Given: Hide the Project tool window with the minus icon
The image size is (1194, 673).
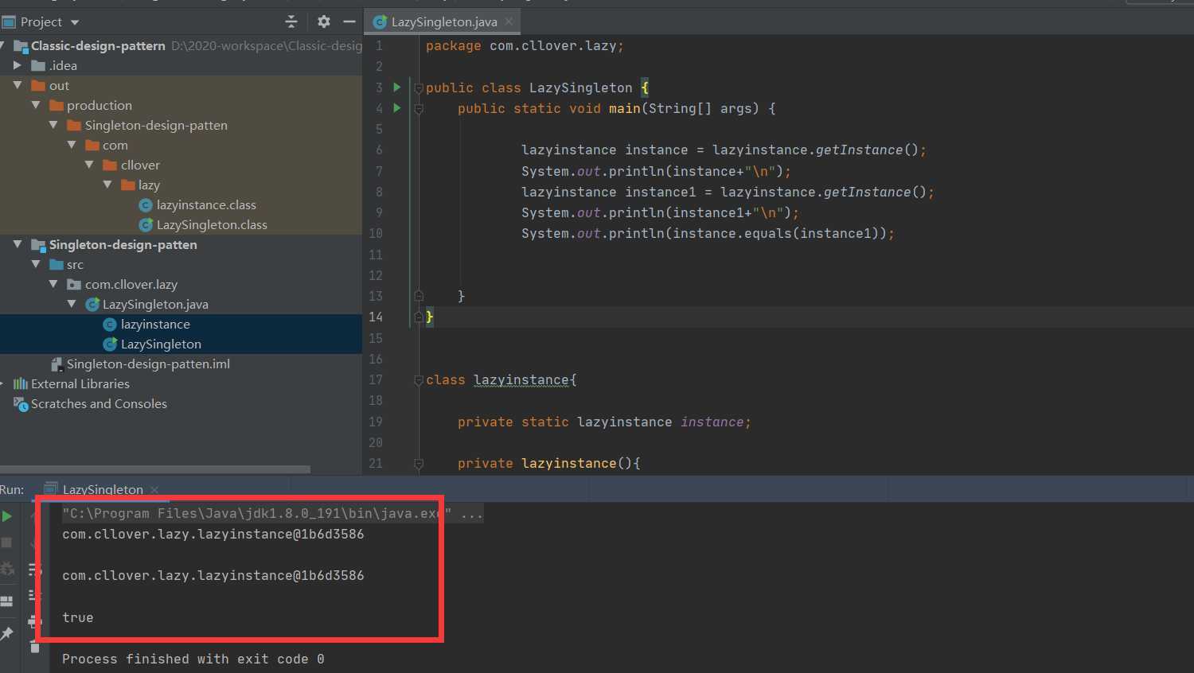Looking at the screenshot, I should (349, 21).
